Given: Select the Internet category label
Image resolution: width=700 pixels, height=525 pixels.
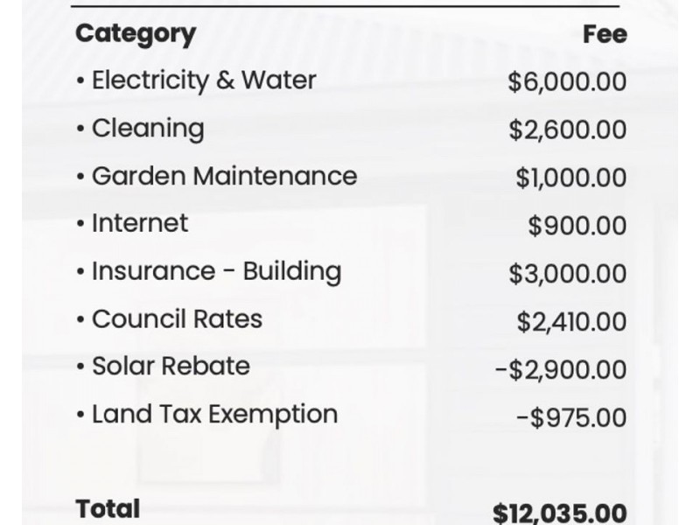Looking at the screenshot, I should [x=139, y=223].
